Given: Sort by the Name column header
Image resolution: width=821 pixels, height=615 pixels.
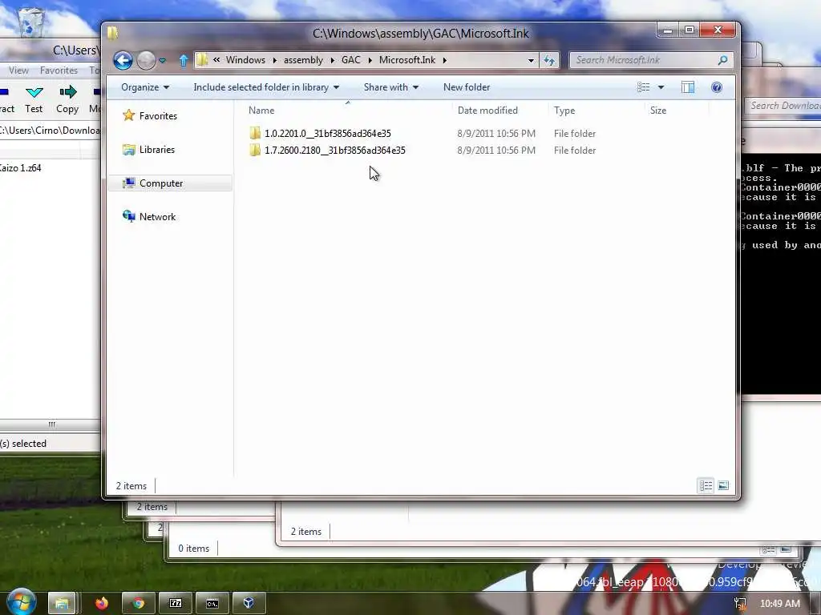Looking at the screenshot, I should click(x=348, y=111).
